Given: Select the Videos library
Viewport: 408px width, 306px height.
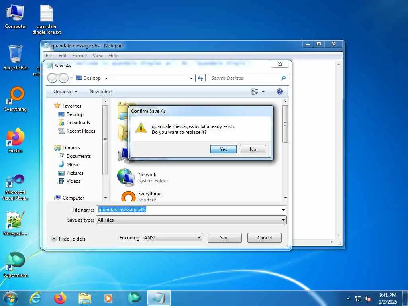Looking at the screenshot, I should (x=69, y=181).
